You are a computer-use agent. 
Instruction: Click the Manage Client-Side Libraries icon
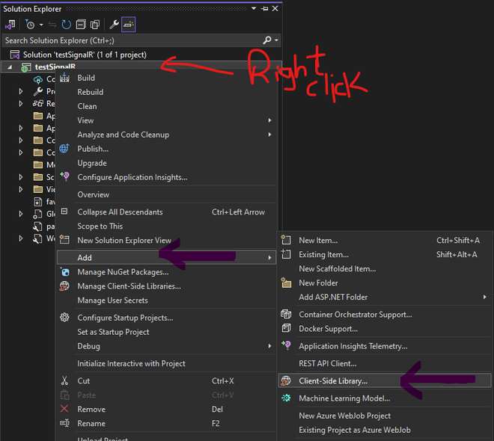point(64,286)
